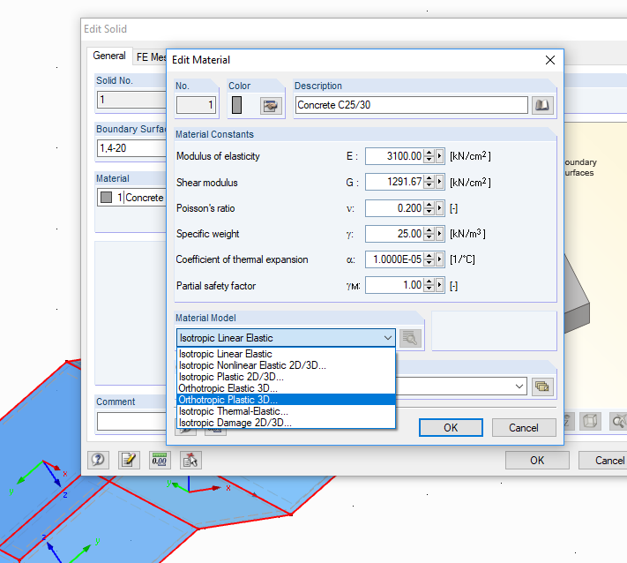
Task: Click the pick-object cursor icon in Edit Solid
Action: 190,460
